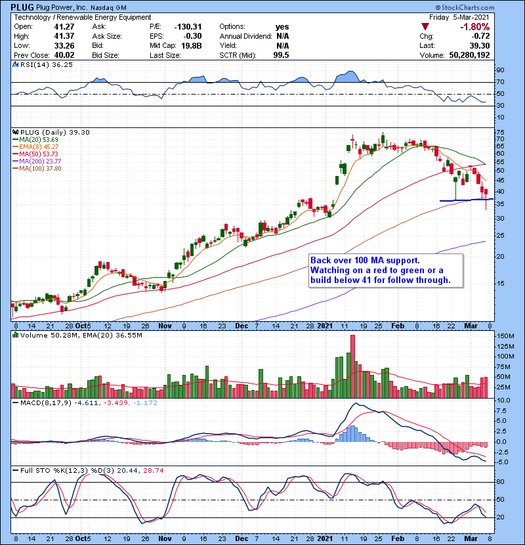Click the EPS value -0.30
This screenshot has width=525, height=545.
click(x=193, y=36)
